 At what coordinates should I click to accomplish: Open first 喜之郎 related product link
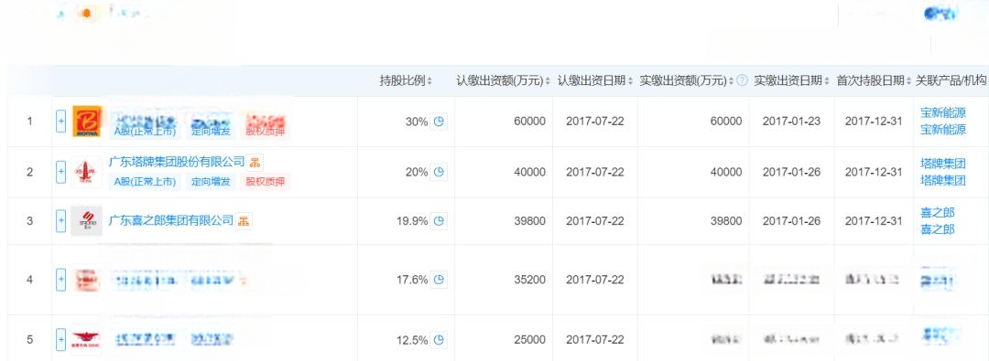point(938,212)
